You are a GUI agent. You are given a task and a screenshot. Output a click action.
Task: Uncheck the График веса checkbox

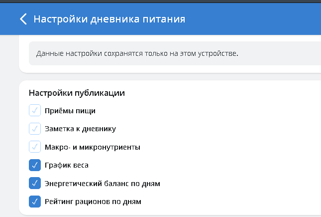[x=34, y=165]
